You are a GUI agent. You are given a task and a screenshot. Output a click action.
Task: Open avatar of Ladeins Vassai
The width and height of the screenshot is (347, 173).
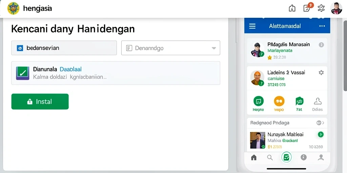coord(257,78)
